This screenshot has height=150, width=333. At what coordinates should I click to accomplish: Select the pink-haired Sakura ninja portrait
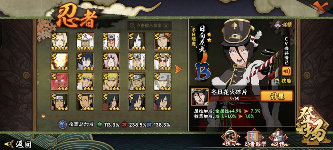[x=111, y=61]
